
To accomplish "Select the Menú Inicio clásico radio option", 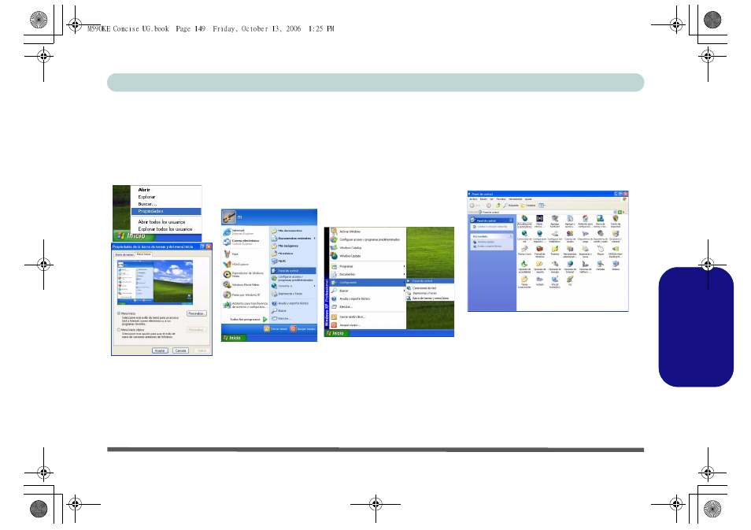I will (x=119, y=330).
